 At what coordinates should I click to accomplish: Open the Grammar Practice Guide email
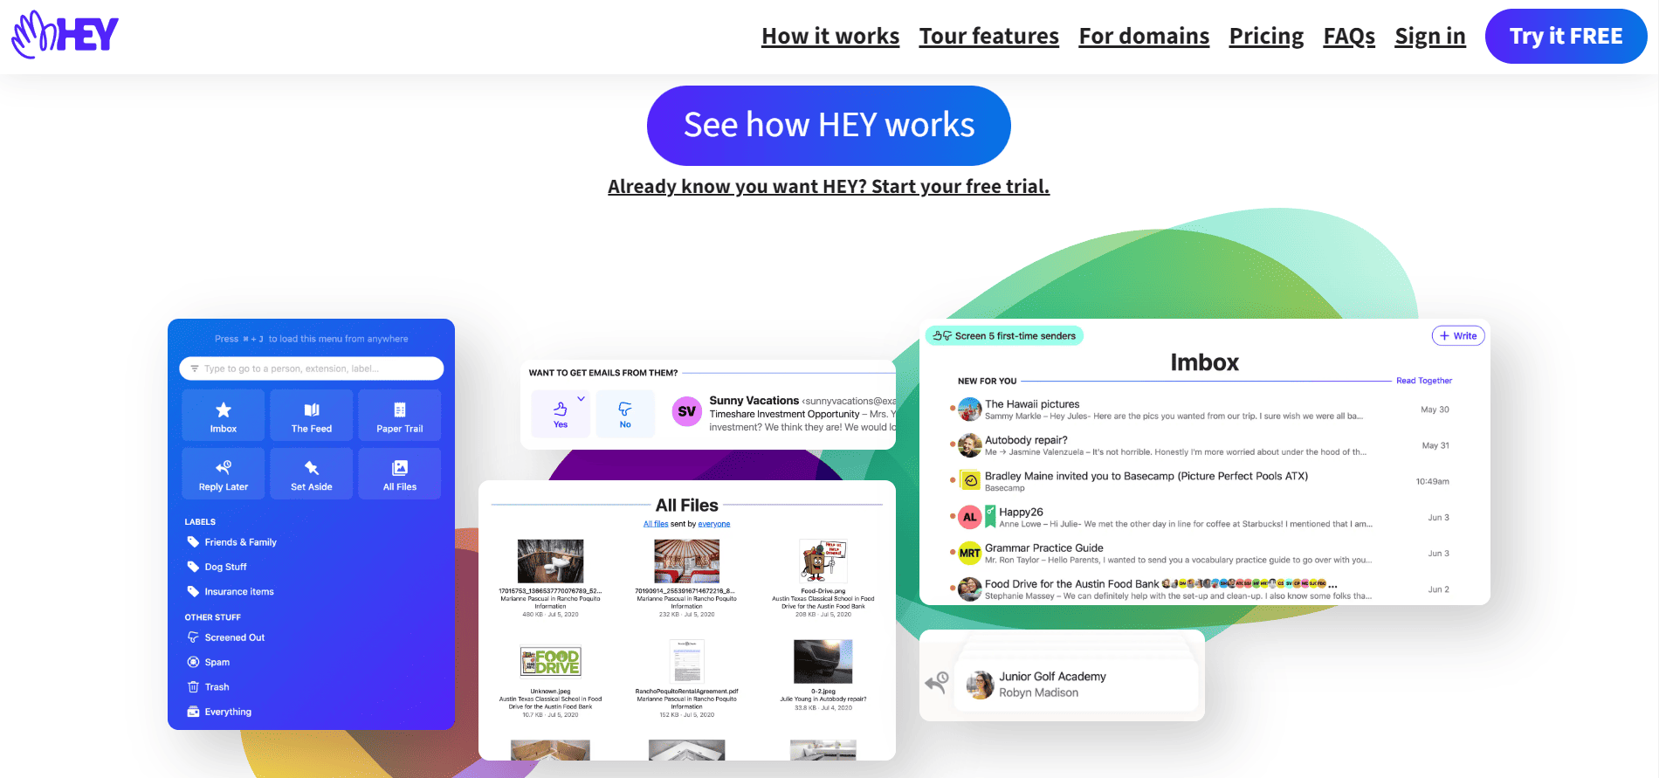click(x=1200, y=554)
